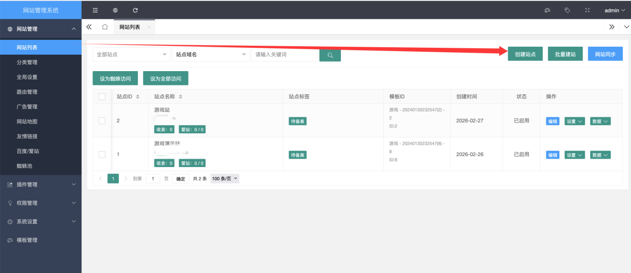
Task: Expand the 插件管理 menu group
Action: (x=41, y=184)
